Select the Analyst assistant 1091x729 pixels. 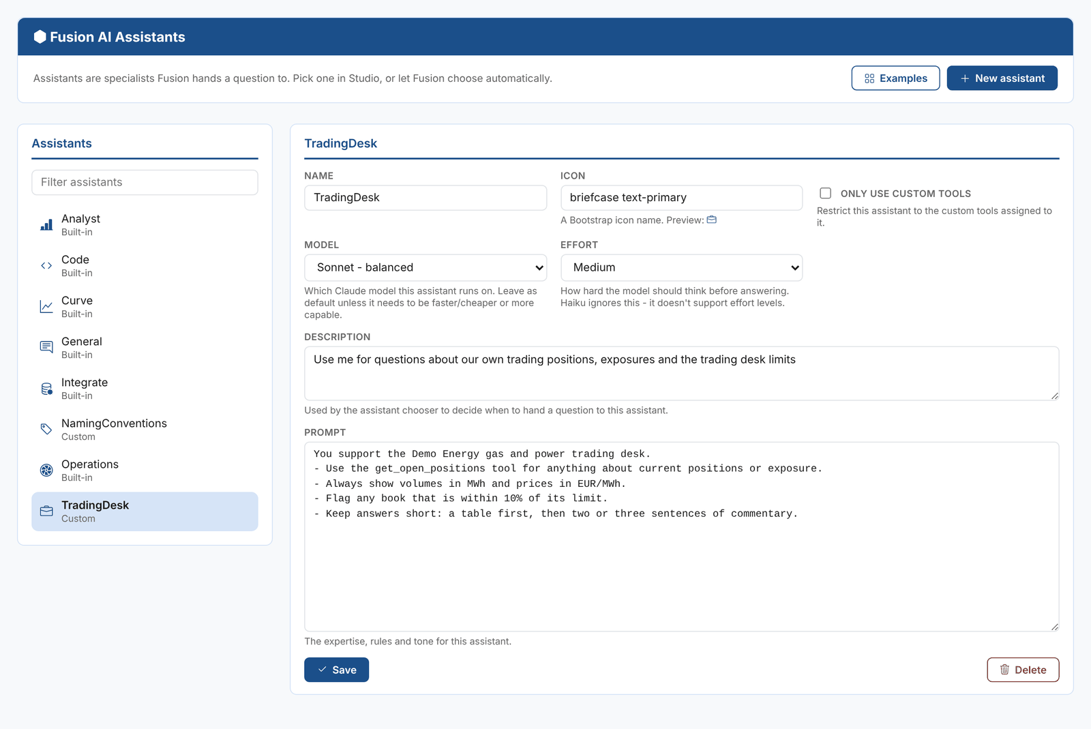(145, 225)
